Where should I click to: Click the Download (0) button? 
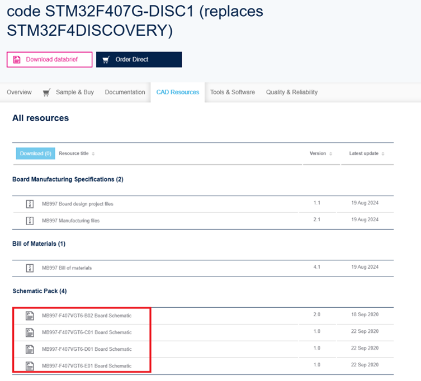(35, 154)
